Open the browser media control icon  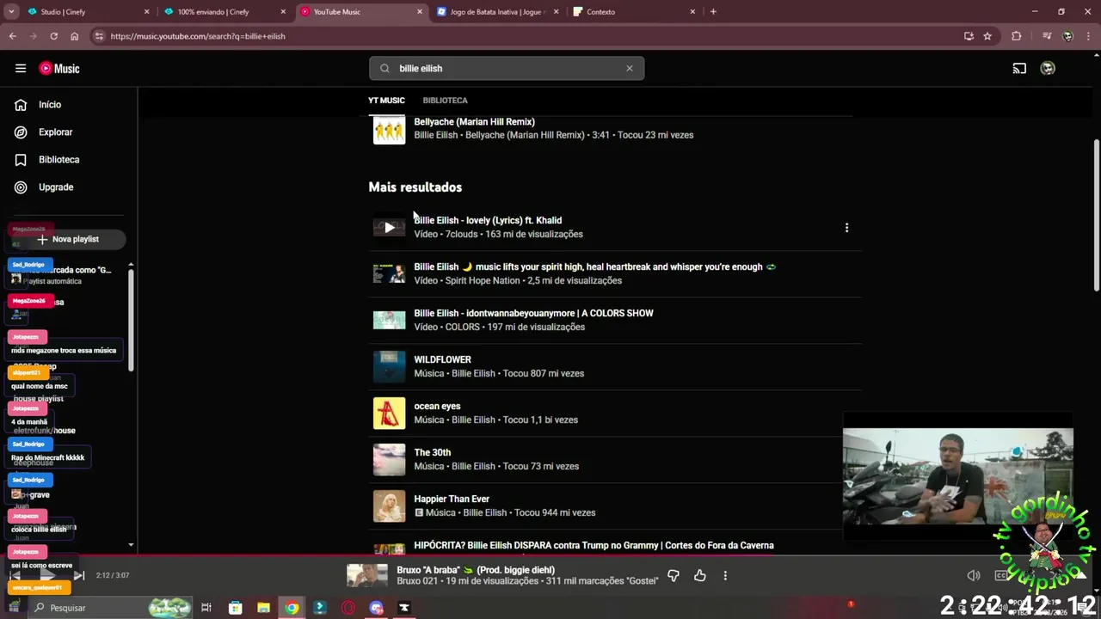coord(1047,36)
